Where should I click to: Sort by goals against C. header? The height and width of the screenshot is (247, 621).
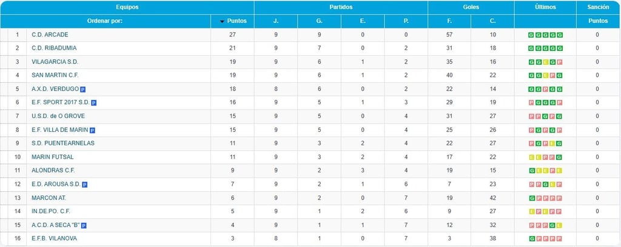492,21
